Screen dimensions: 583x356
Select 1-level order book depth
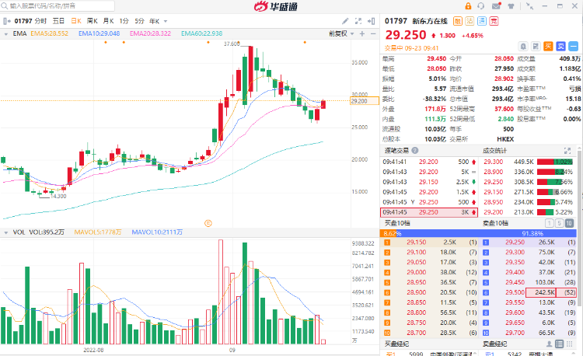[549, 223]
